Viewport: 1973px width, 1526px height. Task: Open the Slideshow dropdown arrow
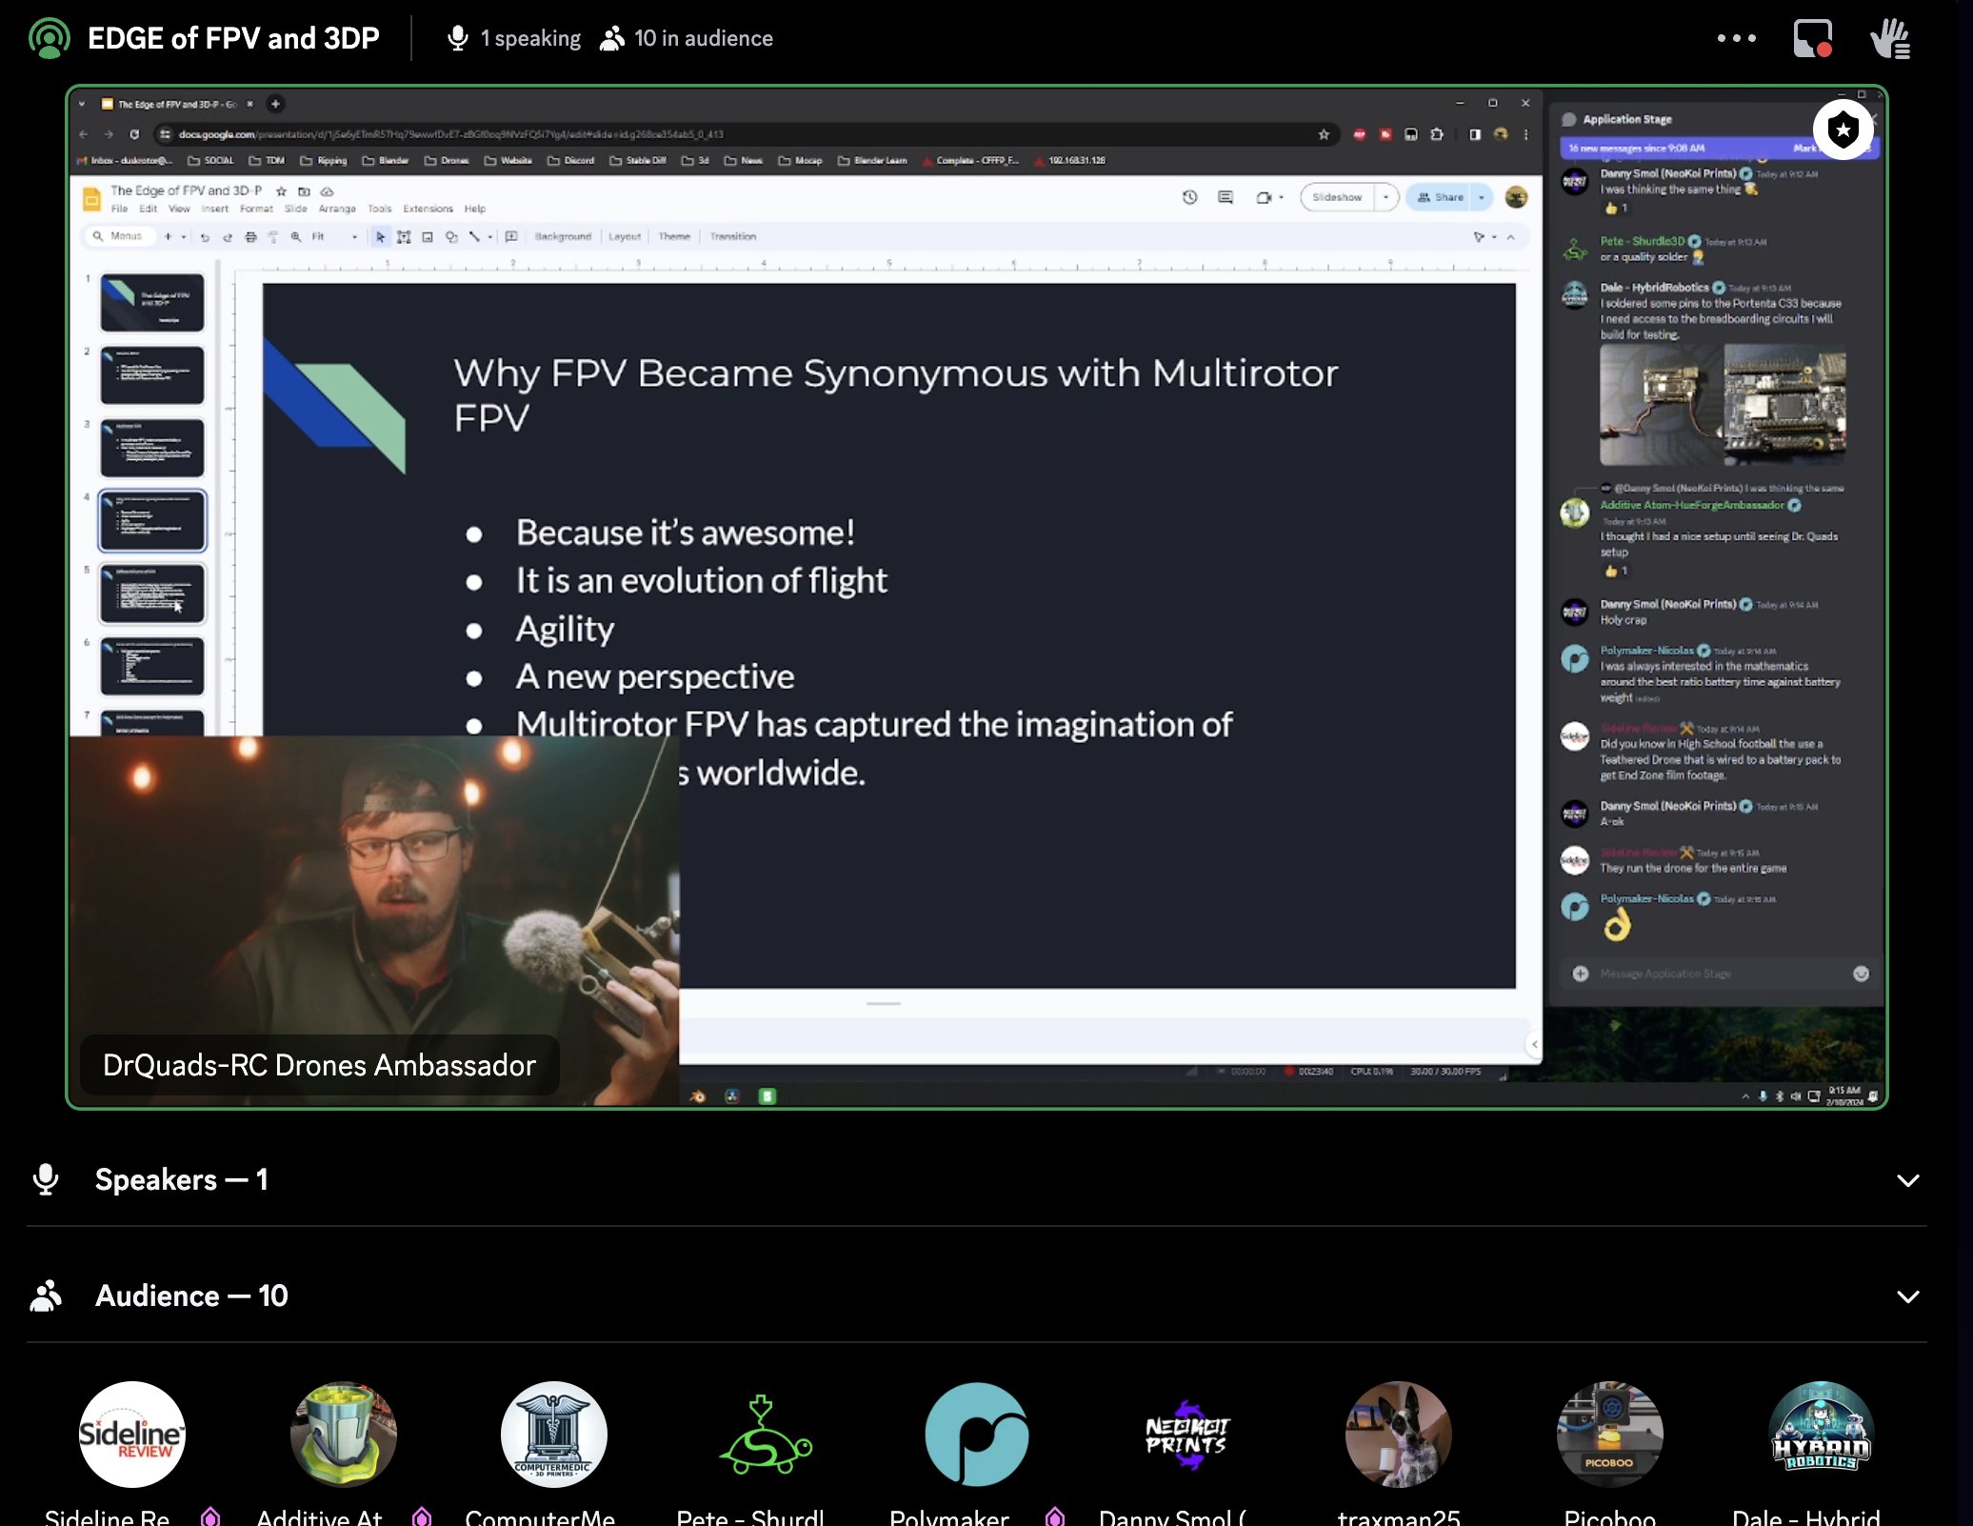tap(1386, 197)
